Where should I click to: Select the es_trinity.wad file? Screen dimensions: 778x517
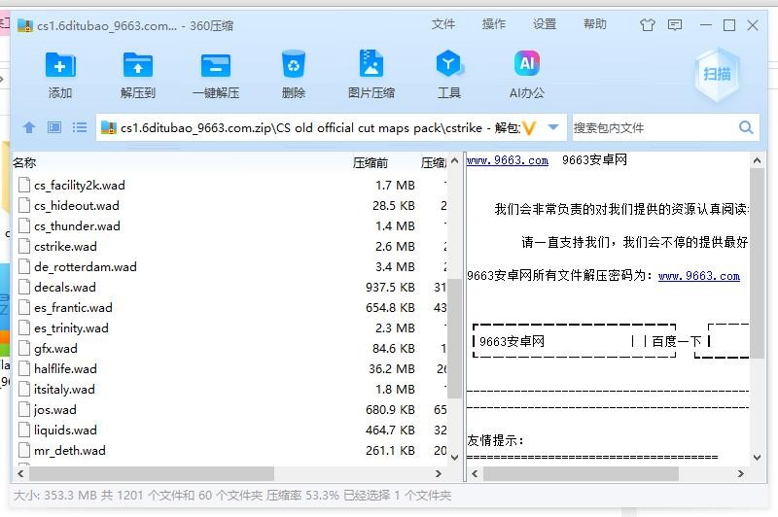[71, 327]
